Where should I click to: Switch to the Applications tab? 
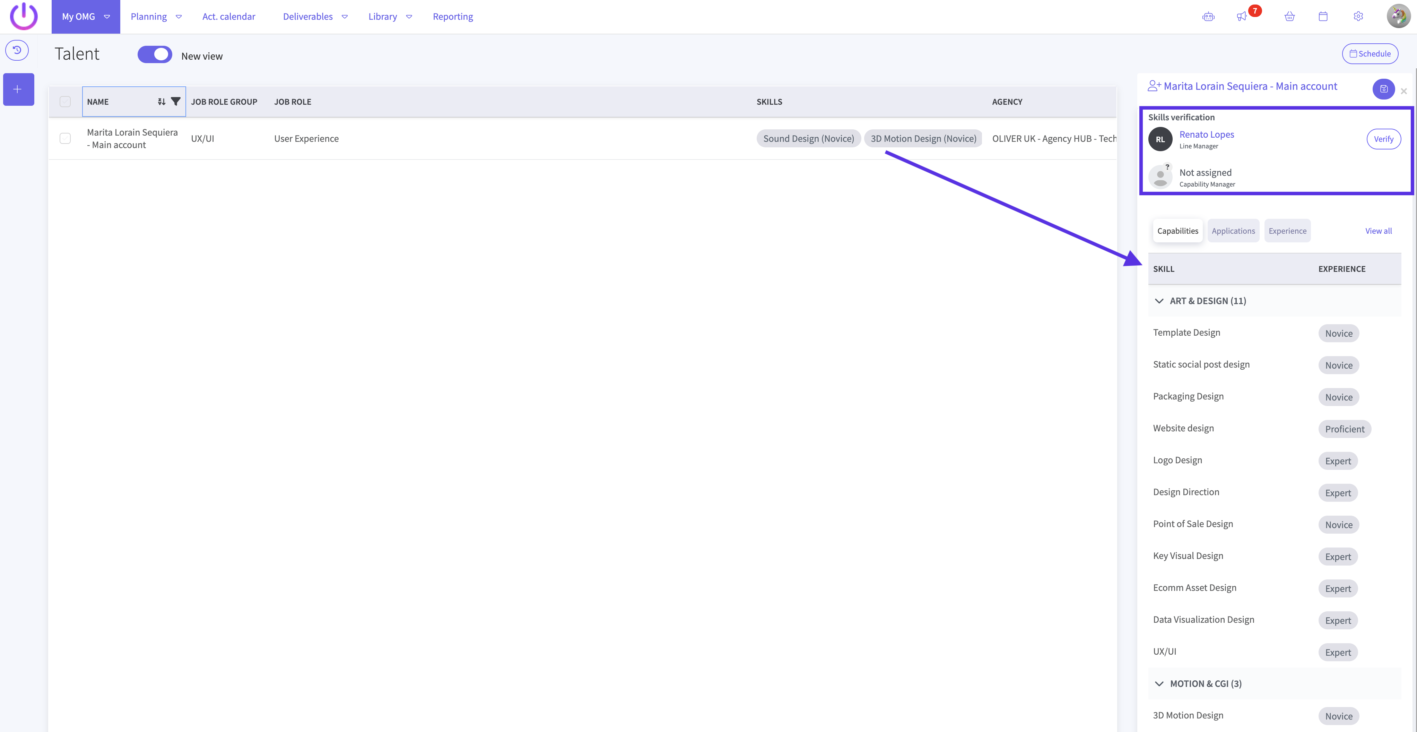click(1233, 231)
